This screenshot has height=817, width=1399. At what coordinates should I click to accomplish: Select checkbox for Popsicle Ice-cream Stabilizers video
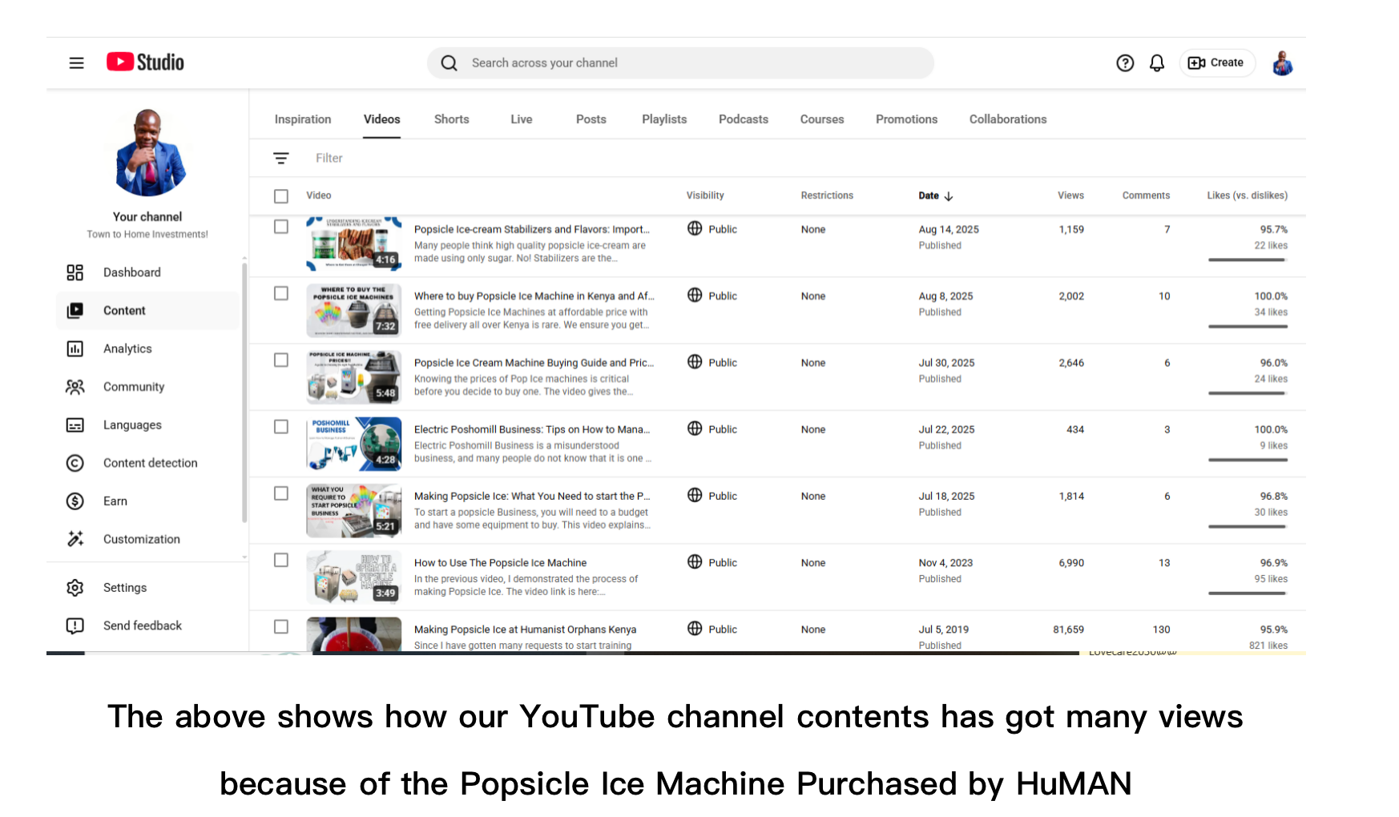pos(280,227)
